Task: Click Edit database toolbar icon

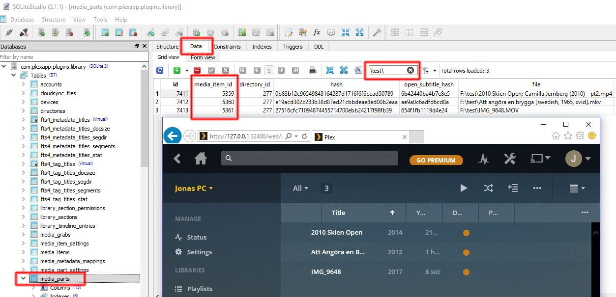Action: (x=56, y=33)
